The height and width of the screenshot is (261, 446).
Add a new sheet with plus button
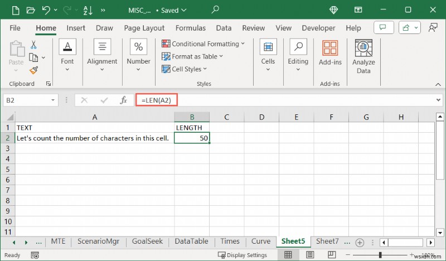360,243
